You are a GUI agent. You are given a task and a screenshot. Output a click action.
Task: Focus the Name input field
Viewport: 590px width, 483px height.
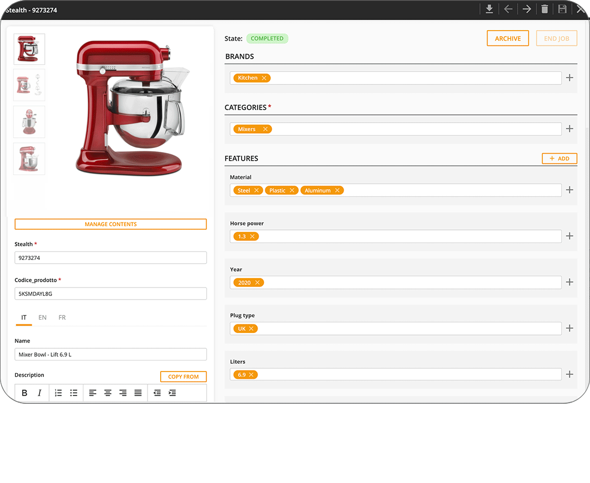[110, 355]
